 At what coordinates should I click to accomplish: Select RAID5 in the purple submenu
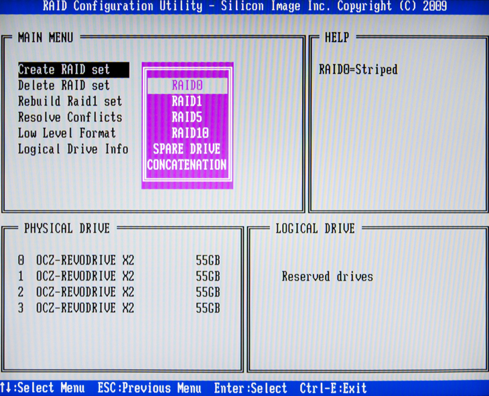[x=187, y=117]
